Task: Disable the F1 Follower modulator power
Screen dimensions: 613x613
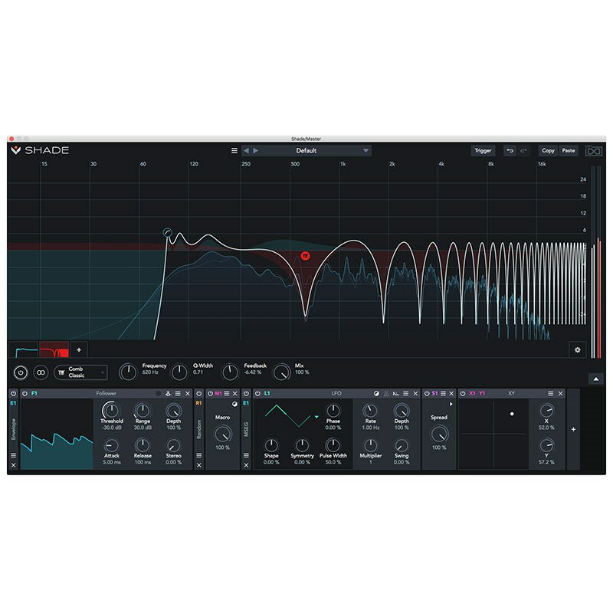Action: (x=25, y=393)
